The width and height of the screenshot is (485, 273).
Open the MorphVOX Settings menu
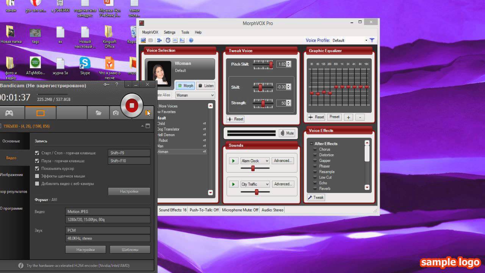point(169,32)
